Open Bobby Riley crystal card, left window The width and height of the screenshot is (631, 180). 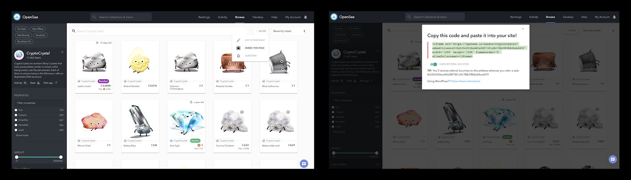click(140, 126)
